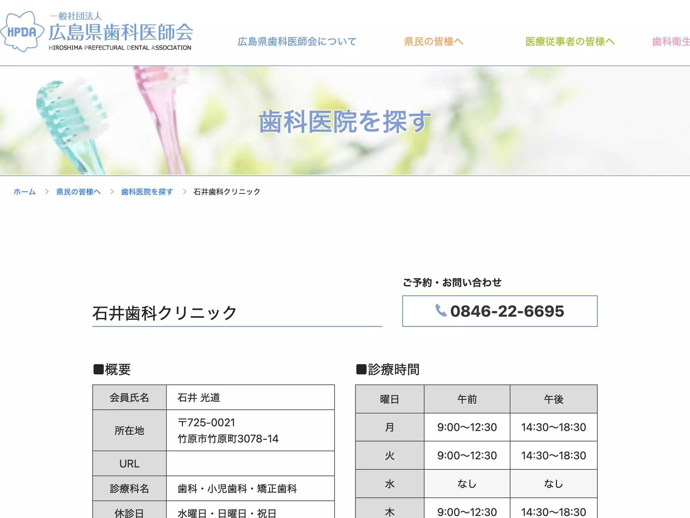Click the 水曜日・日曜日・祝日 closed days cell

[250, 510]
